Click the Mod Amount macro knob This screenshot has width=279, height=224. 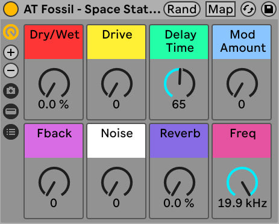click(242, 83)
